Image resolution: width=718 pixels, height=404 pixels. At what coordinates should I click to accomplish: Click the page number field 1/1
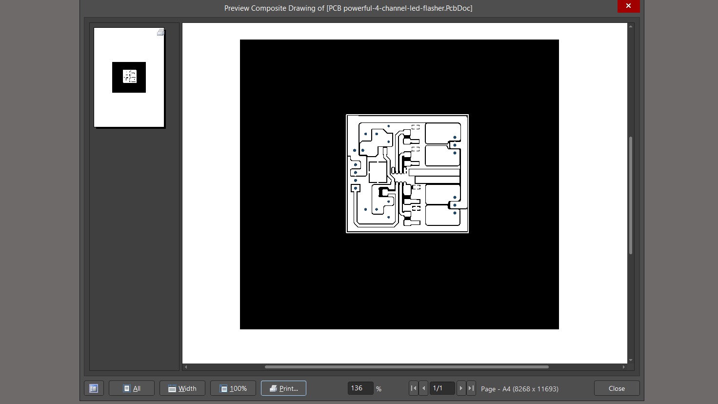pyautogui.click(x=442, y=388)
